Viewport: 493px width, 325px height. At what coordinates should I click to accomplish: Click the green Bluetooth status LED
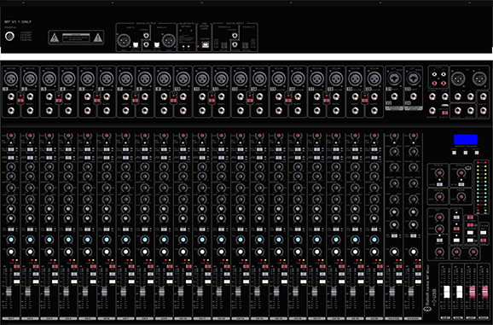(x=183, y=47)
